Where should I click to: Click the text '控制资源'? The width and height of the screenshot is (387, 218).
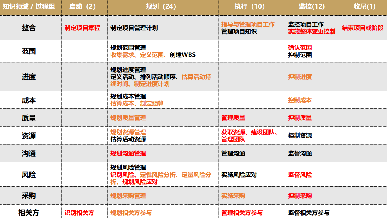pyautogui.click(x=300, y=136)
